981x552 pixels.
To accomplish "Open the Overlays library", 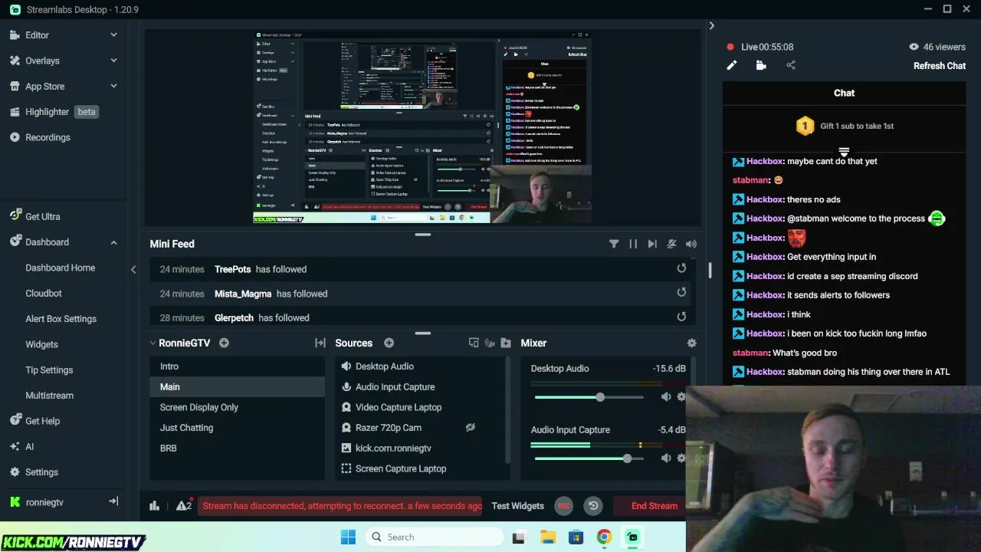I will (x=42, y=61).
